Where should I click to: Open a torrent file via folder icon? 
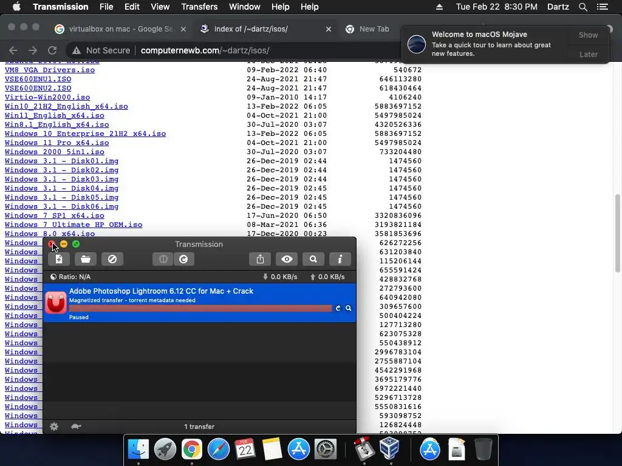(85, 259)
